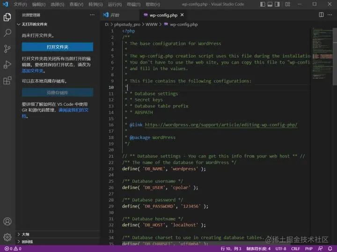The image size is (337, 252).
Task: Click WWW in the breadcrumb
Action: pyautogui.click(x=152, y=24)
